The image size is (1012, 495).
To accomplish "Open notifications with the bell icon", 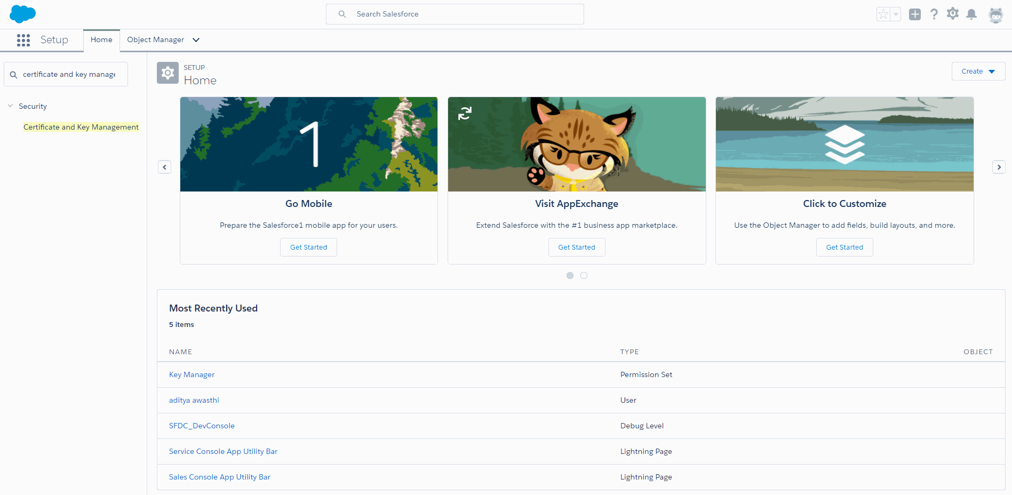I will click(971, 14).
